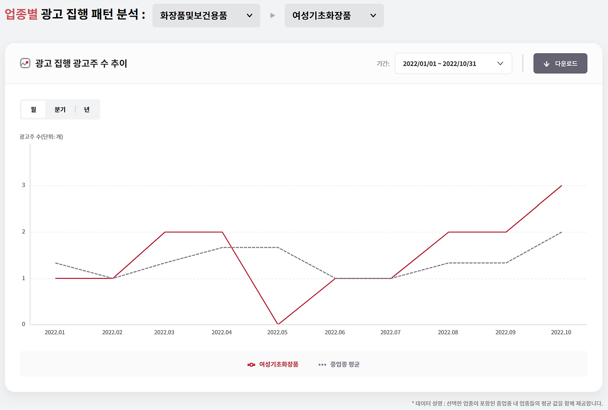Click the red line marker in the legend

coord(250,364)
